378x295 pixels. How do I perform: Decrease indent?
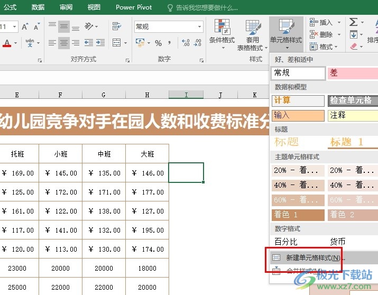[x=89, y=43]
